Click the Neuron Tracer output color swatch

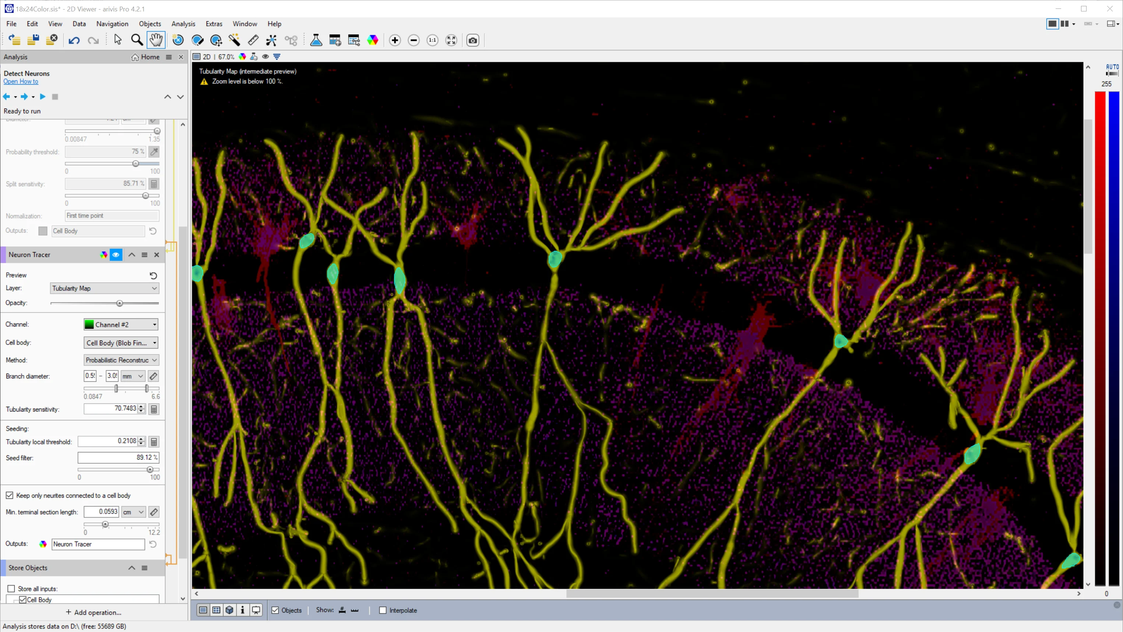point(43,544)
